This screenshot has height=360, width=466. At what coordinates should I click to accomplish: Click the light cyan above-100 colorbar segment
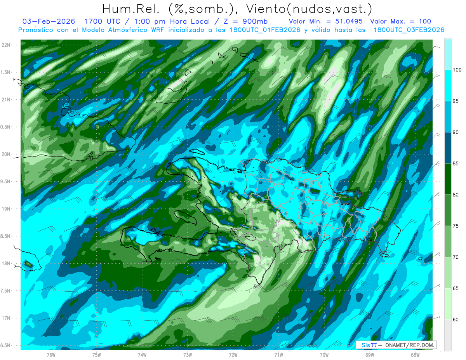448,54
